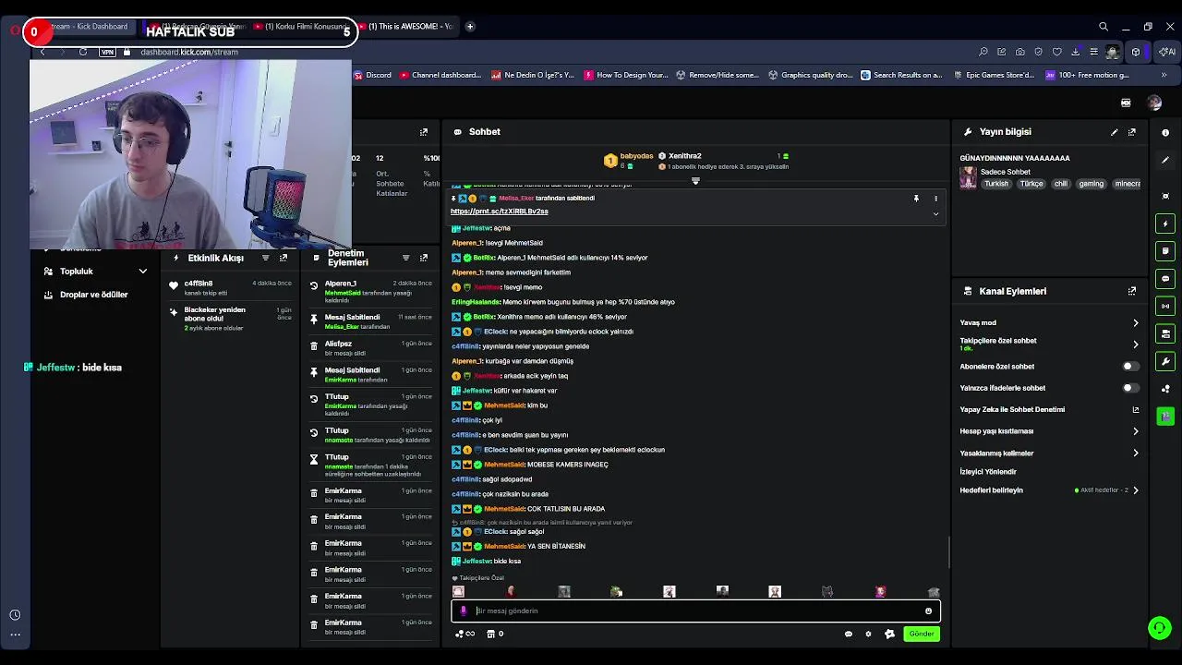This screenshot has width=1182, height=665.
Task: Pop out the Etkinlik Akışı panel
Action: pyautogui.click(x=283, y=258)
